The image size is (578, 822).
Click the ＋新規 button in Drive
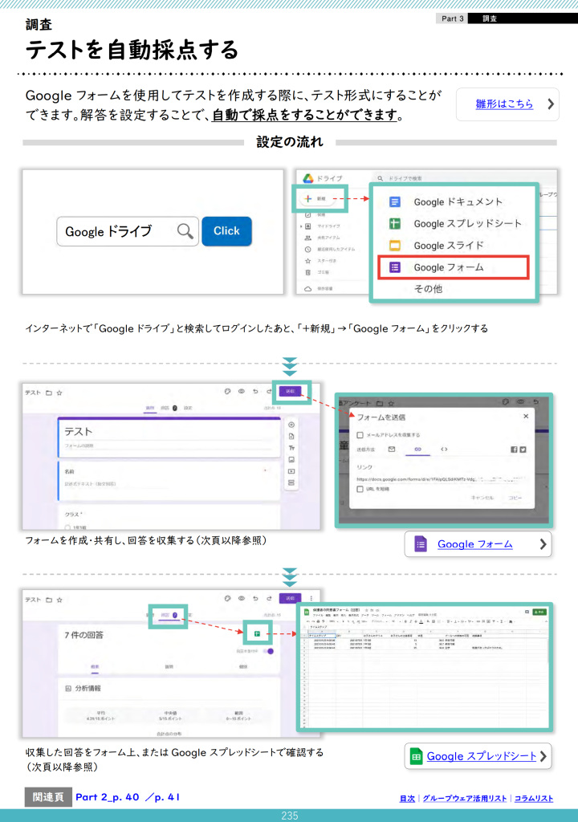(317, 199)
